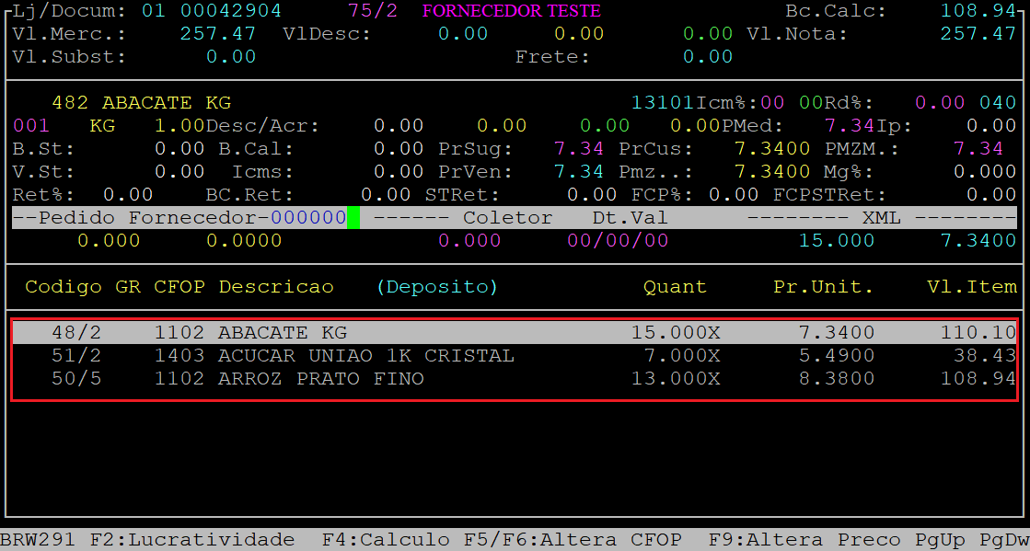Click the green text cursor block

point(353,218)
